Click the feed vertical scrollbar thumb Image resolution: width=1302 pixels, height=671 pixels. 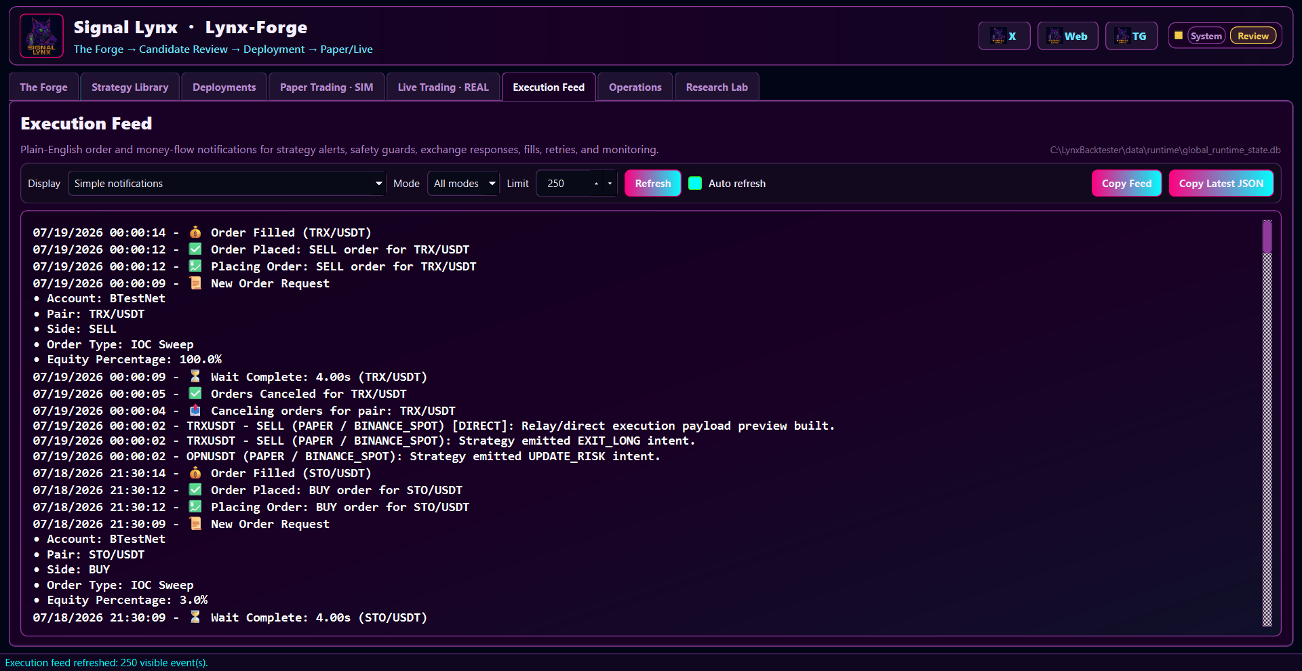point(1267,237)
